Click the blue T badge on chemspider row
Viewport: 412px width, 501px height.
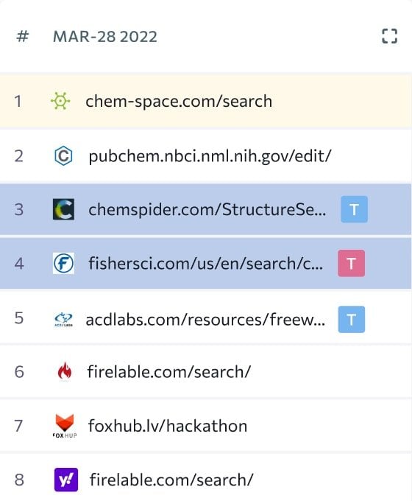pos(354,209)
